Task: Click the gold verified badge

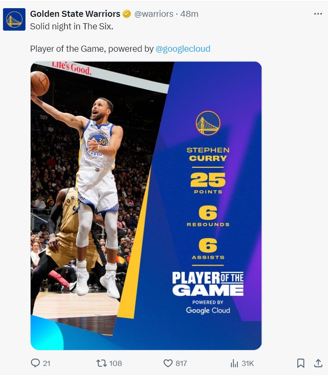Action: coord(126,14)
